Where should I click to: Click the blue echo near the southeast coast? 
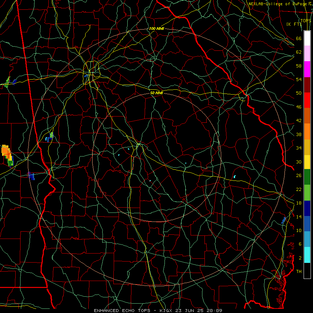coord(283,220)
